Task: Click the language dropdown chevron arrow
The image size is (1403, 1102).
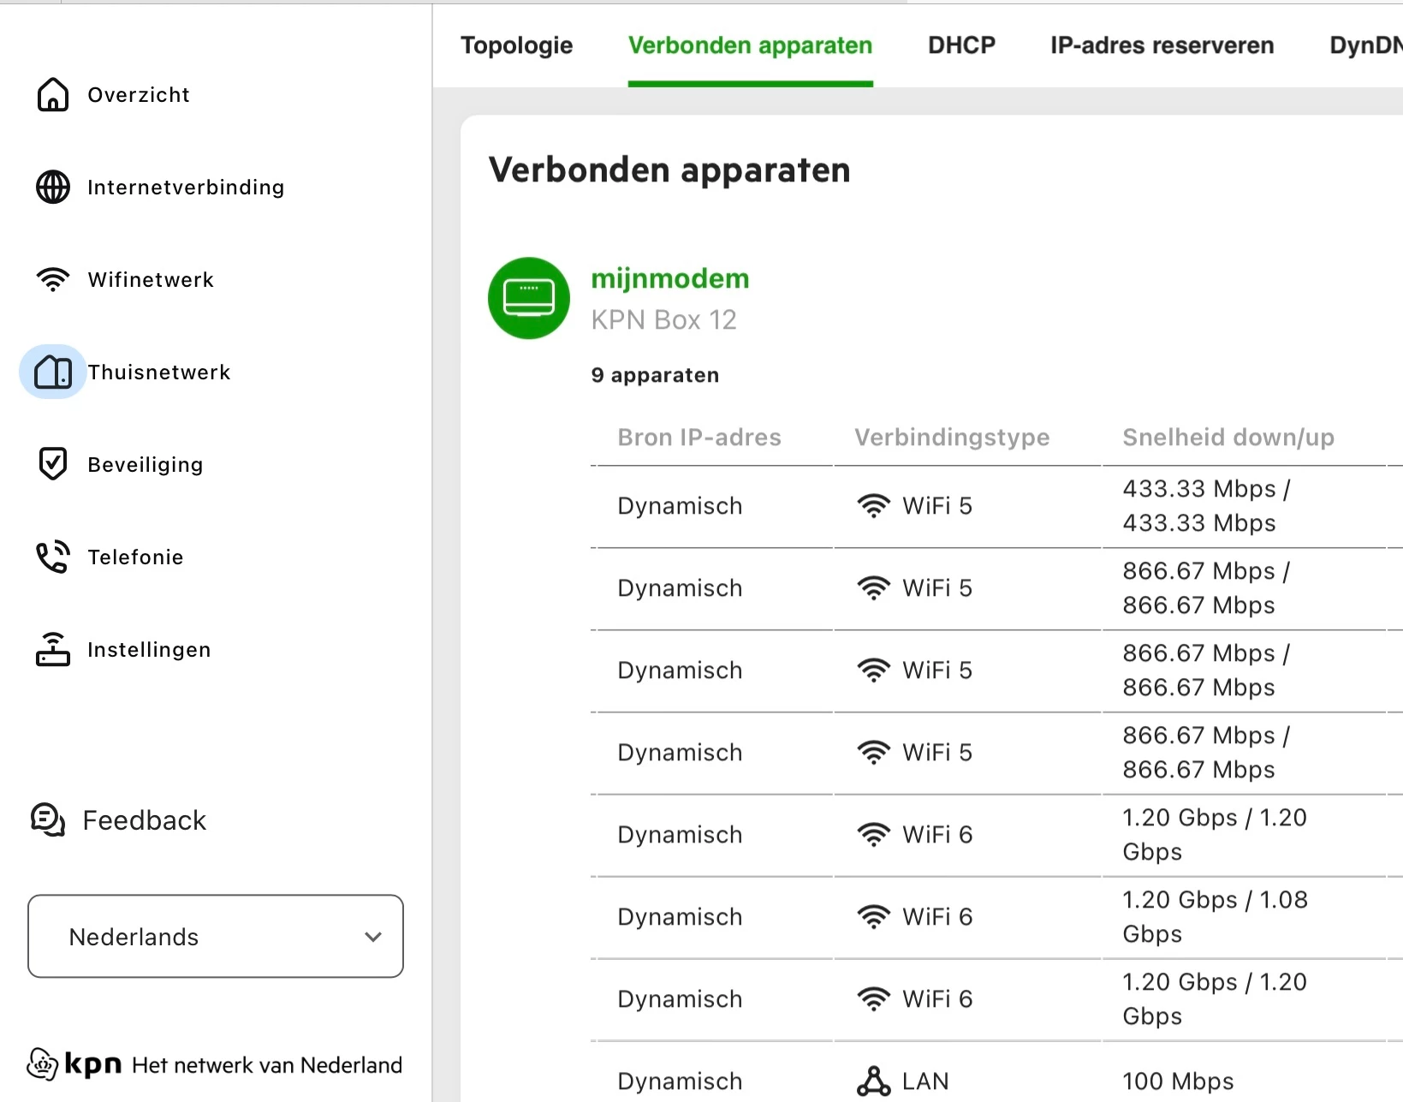Action: coord(373,937)
